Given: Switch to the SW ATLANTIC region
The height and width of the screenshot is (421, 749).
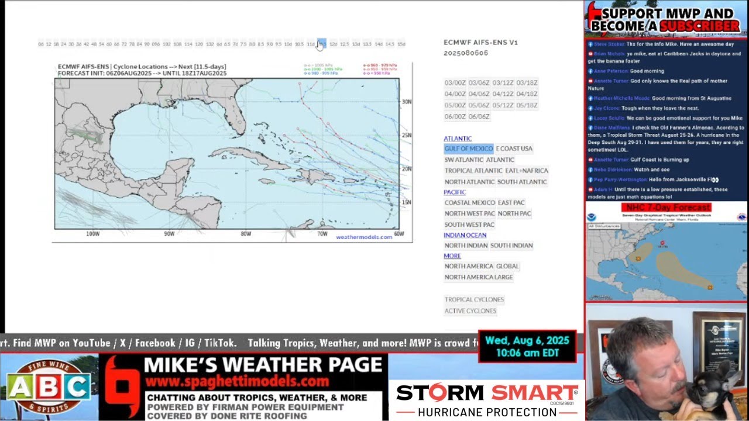Looking at the screenshot, I should [464, 160].
